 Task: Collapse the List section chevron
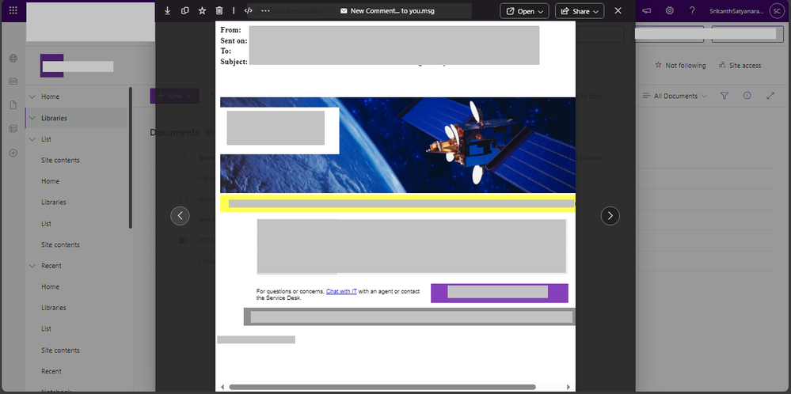(x=32, y=139)
